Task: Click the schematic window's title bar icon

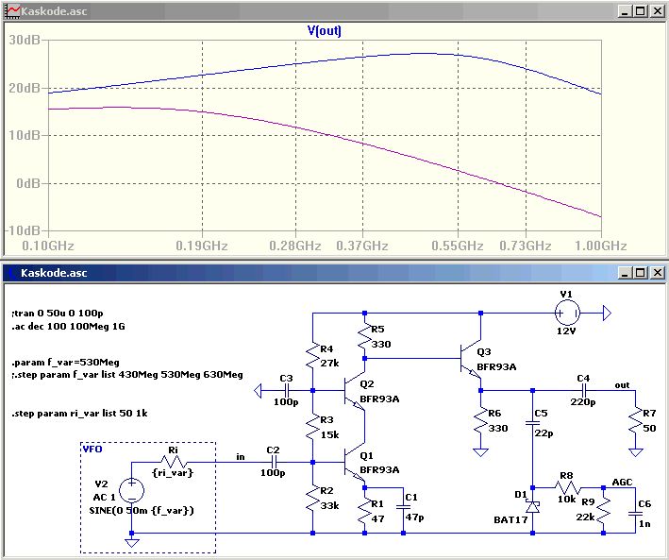Action: coord(11,273)
